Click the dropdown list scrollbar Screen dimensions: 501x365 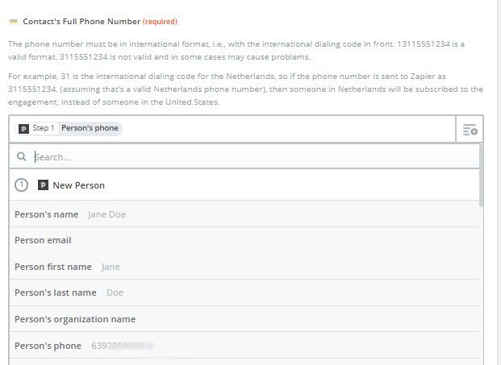click(x=481, y=176)
